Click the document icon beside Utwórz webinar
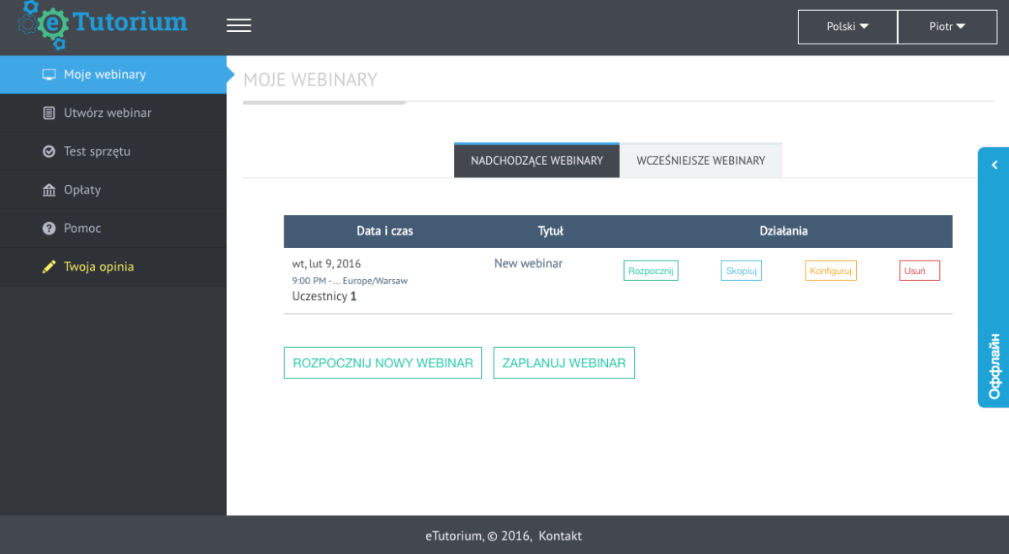The height and width of the screenshot is (554, 1009). [x=49, y=113]
